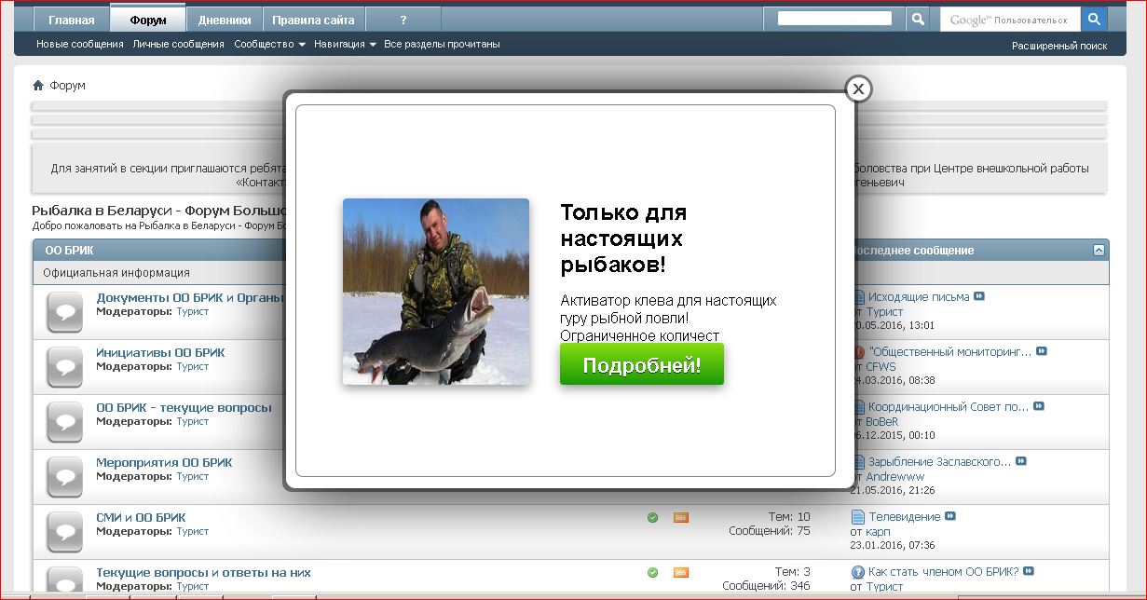Image resolution: width=1147 pixels, height=600 pixels.
Task: Jump to last post in Телевидение
Action: (950, 516)
